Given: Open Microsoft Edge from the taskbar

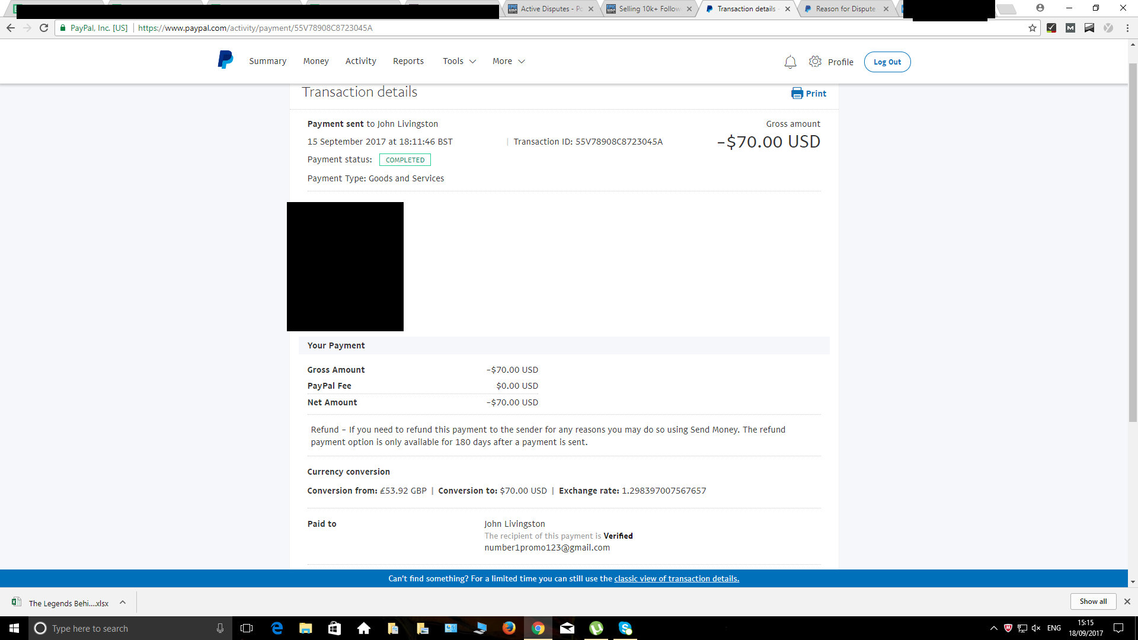Looking at the screenshot, I should pyautogui.click(x=277, y=628).
